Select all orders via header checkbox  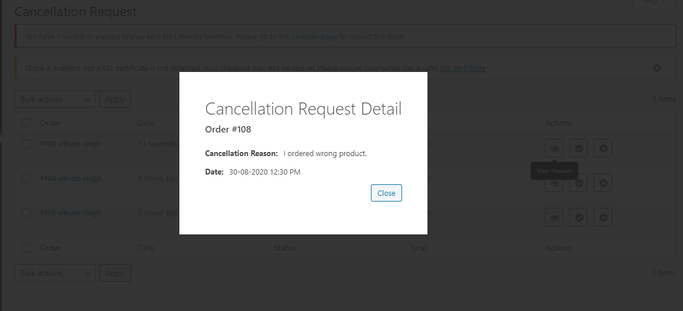click(x=26, y=123)
